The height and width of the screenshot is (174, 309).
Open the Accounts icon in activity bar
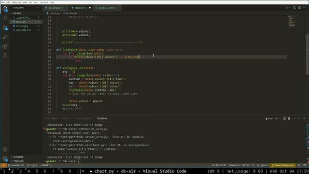click(5, 149)
